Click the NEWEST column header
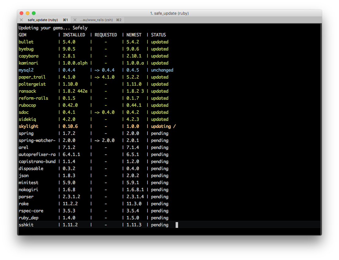The width and height of the screenshot is (339, 260). 134,35
